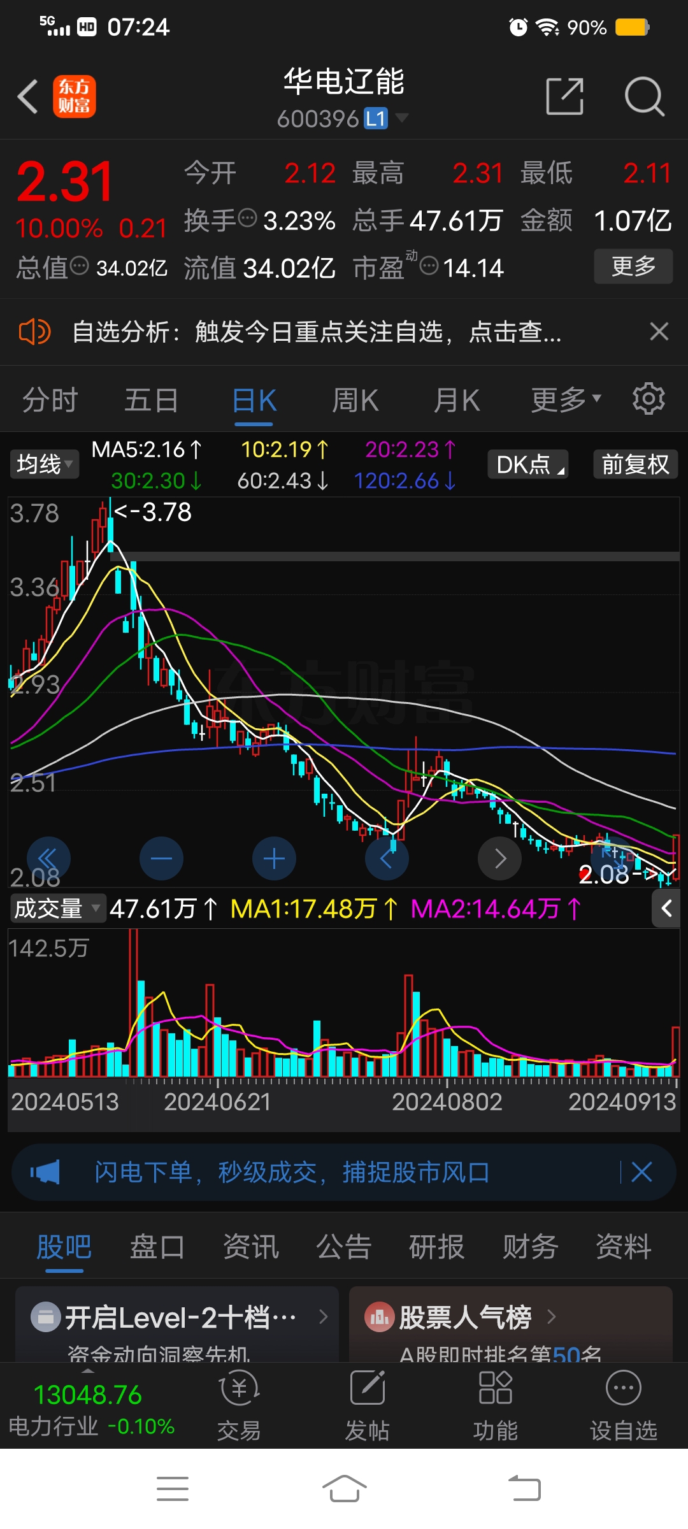Open chart settings gear icon
Viewport: 688px width, 1529px height.
[x=649, y=399]
